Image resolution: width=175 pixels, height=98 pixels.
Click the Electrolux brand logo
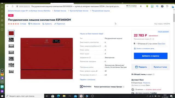pos(86,87)
